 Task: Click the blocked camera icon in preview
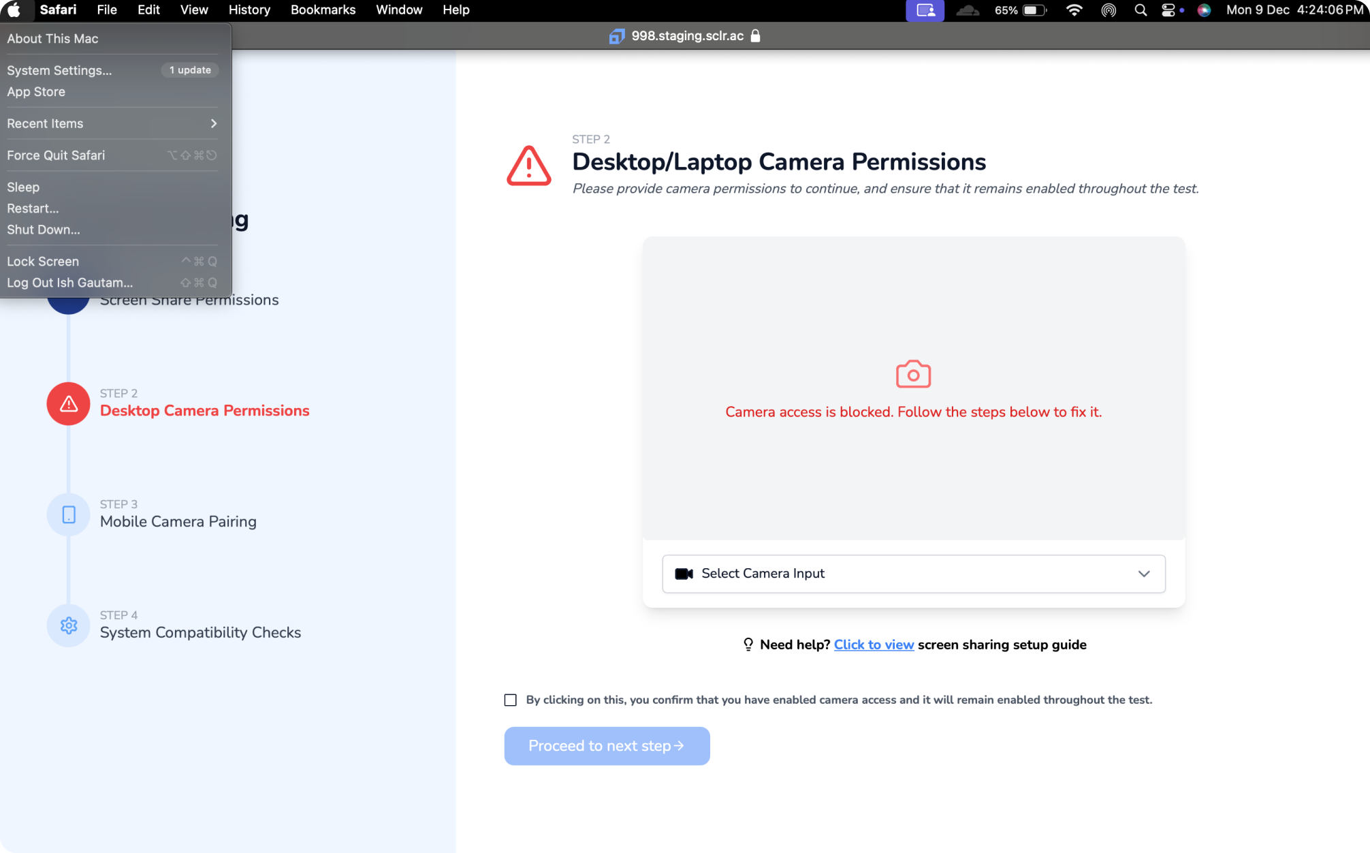[913, 374]
